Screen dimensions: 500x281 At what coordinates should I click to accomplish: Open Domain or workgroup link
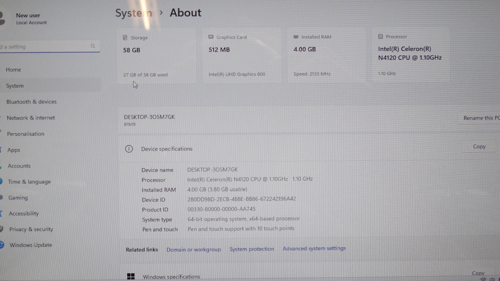(x=193, y=250)
